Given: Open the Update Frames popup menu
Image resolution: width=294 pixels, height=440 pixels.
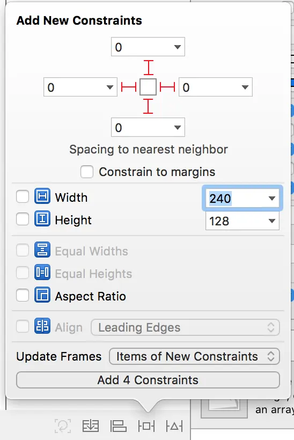Looking at the screenshot, I should click(194, 356).
